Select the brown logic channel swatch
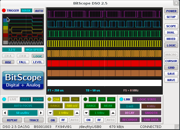Image resolution: width=180 pixels, height=130 pixels. [6, 39]
